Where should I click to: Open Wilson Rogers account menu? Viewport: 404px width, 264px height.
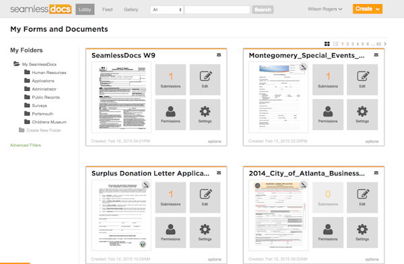[325, 9]
